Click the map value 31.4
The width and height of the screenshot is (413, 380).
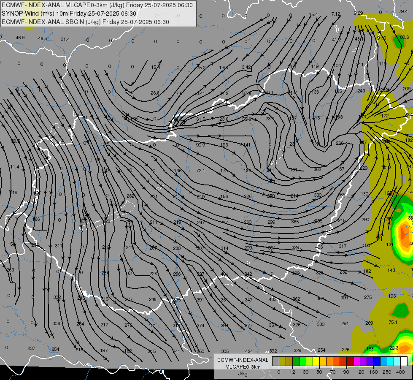(65, 39)
